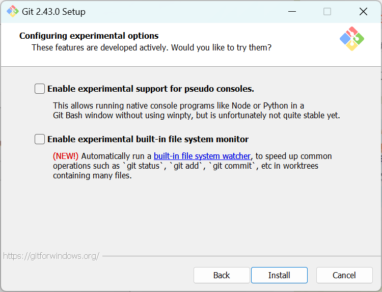This screenshot has height=292, width=382.
Task: Click the gitforwindows.org URL text
Action: coord(51,256)
